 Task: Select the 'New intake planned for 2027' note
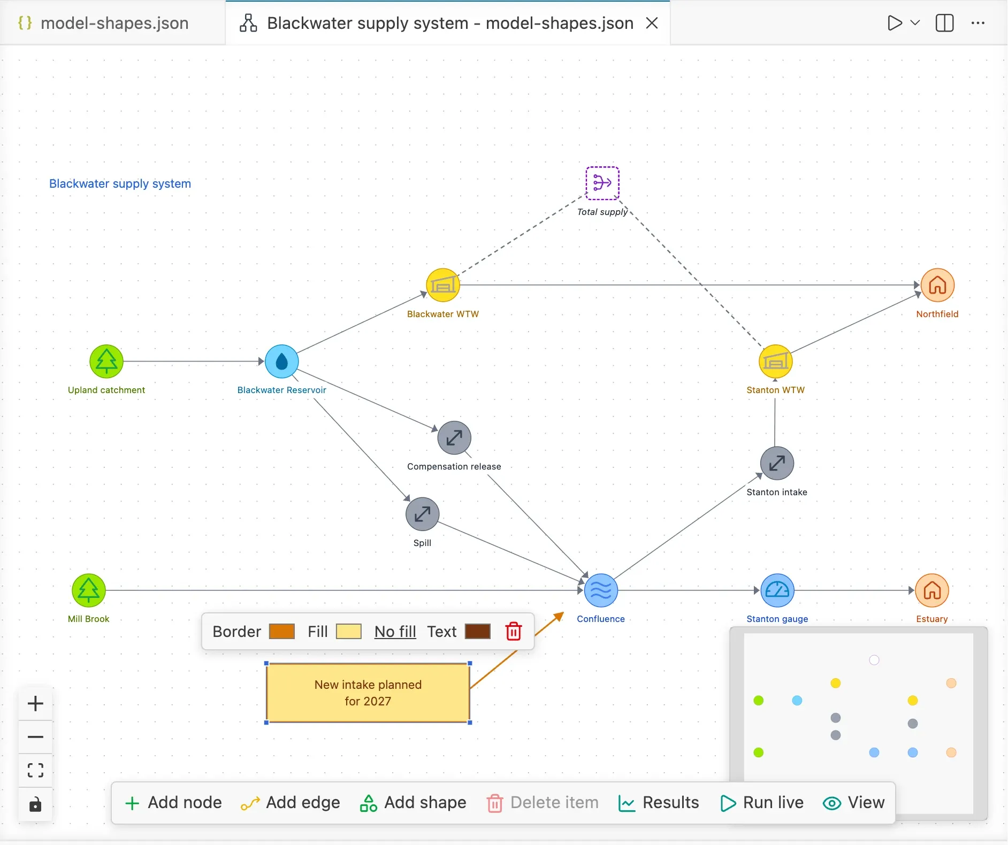(x=368, y=693)
